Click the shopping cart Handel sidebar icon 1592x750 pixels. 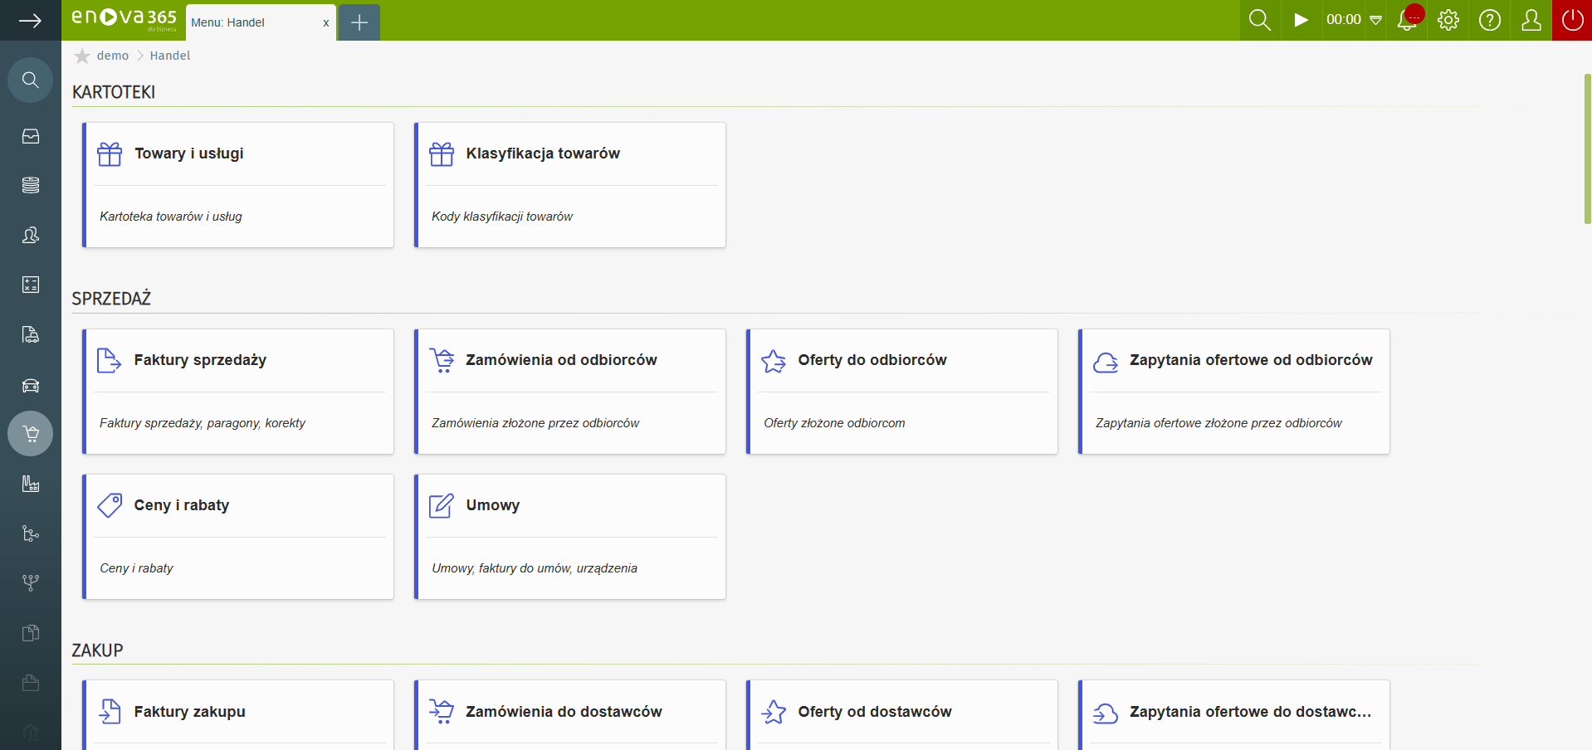(x=31, y=433)
